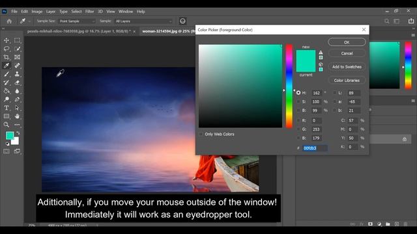Select the B: radio button beside value 99
417x234 pixels.
tap(298, 110)
